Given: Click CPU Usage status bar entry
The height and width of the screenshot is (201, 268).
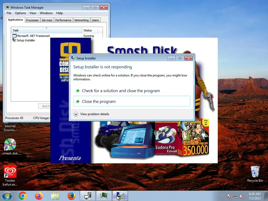Looking at the screenshot, I should click(x=41, y=118).
